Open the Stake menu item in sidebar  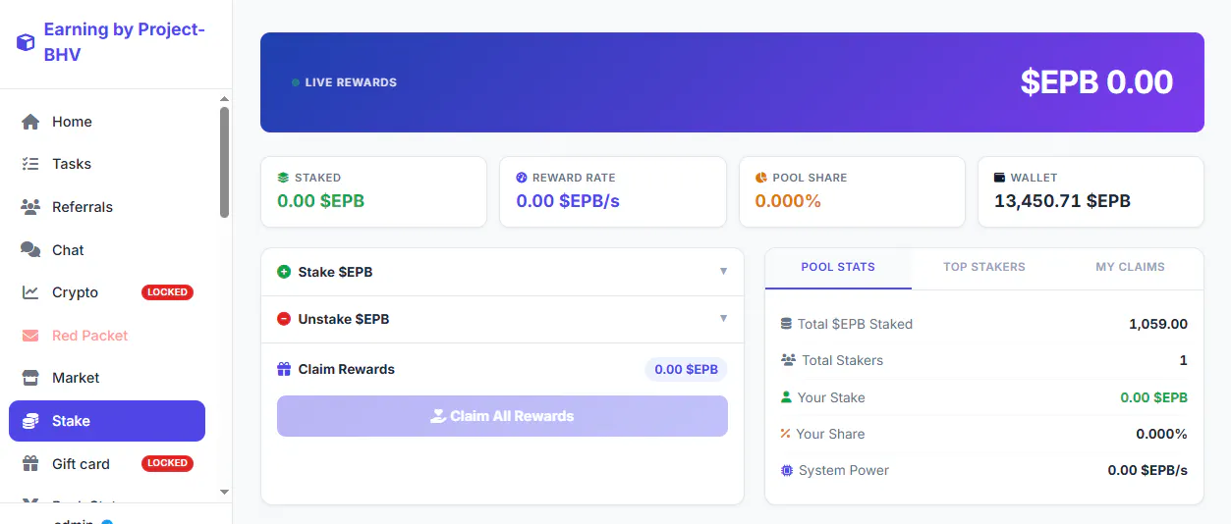pos(107,421)
